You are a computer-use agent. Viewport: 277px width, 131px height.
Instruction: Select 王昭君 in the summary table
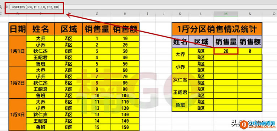pos(180,92)
